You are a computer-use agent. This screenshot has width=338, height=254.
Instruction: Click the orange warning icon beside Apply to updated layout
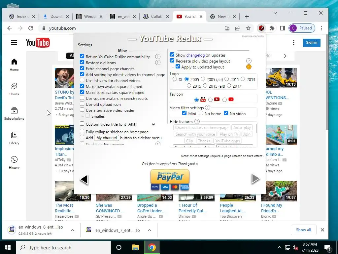tap(249, 67)
